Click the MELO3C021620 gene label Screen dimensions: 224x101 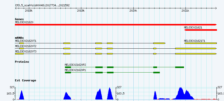coord(24,22)
